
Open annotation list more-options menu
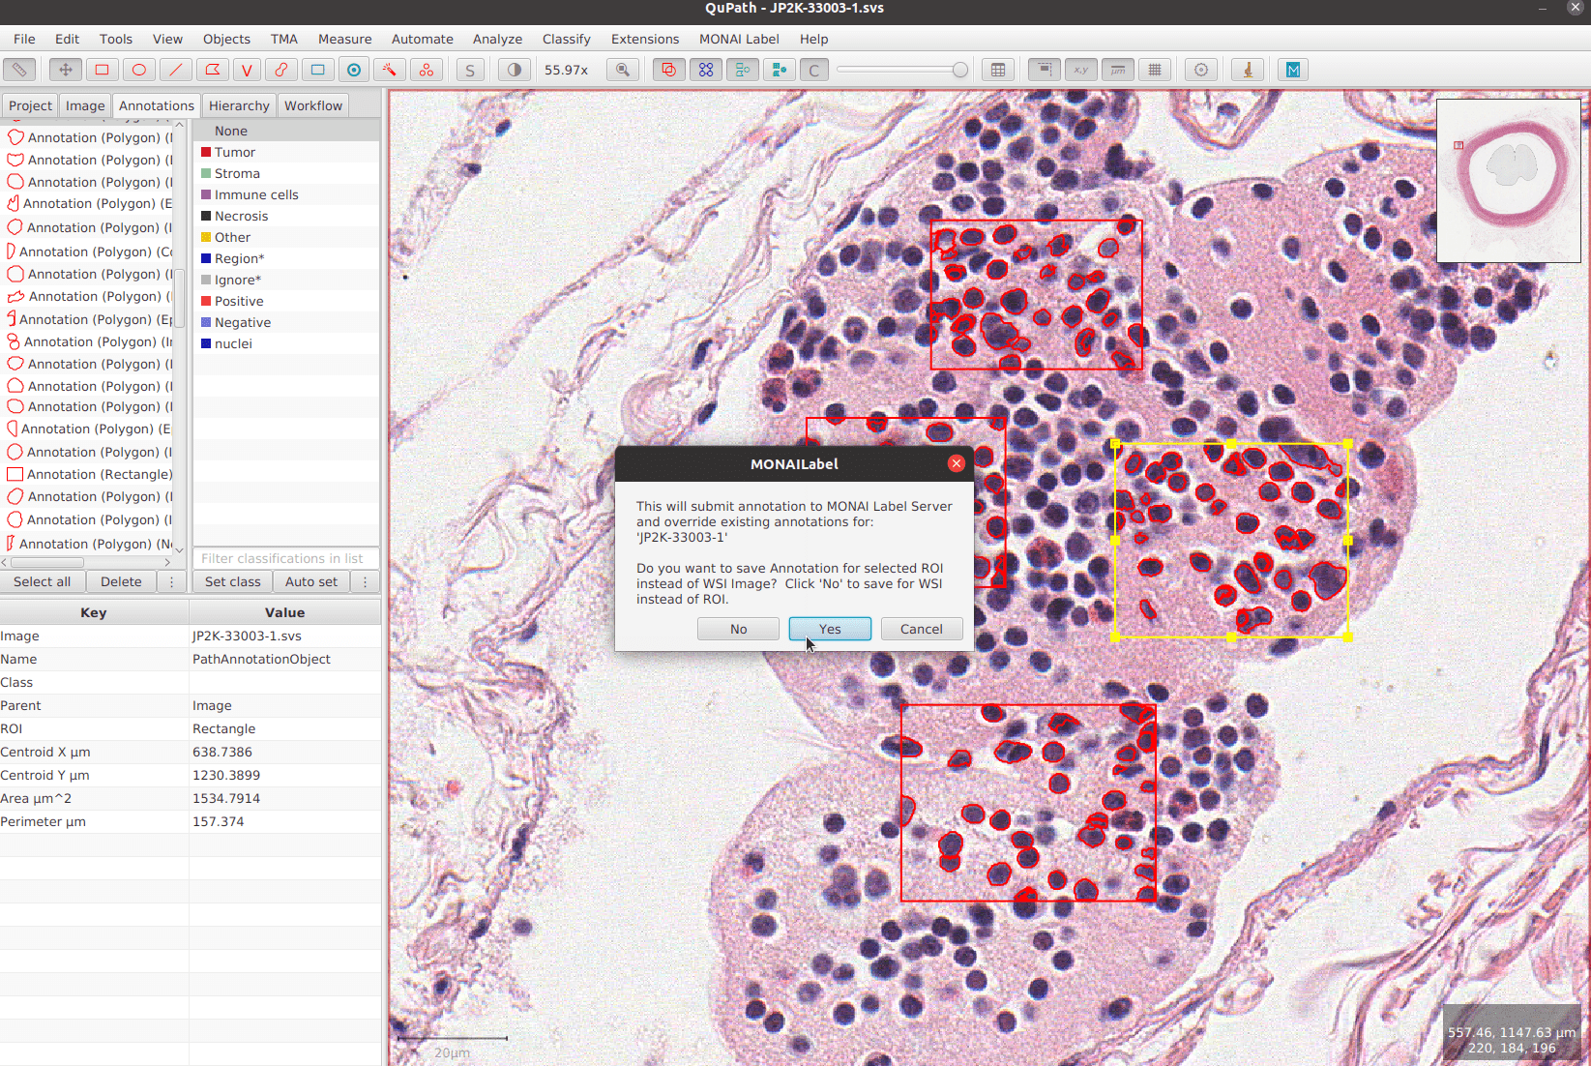tap(171, 581)
